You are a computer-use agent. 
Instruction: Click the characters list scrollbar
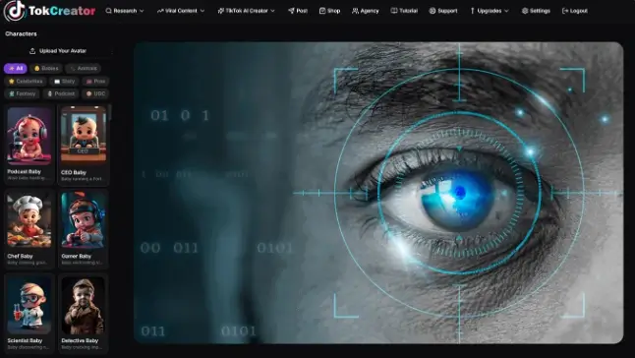point(110,112)
